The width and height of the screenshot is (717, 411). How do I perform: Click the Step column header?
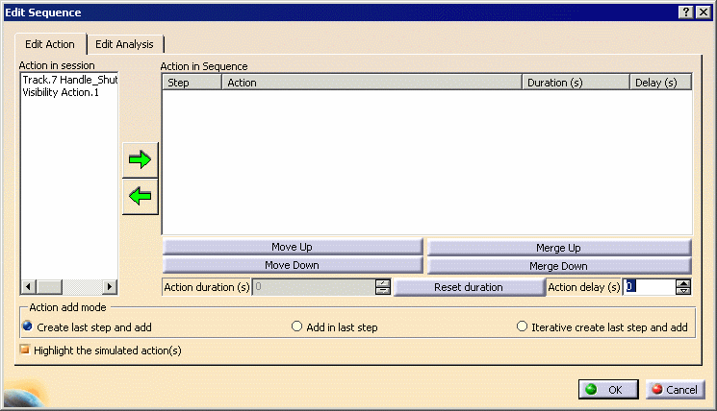pyautogui.click(x=192, y=83)
